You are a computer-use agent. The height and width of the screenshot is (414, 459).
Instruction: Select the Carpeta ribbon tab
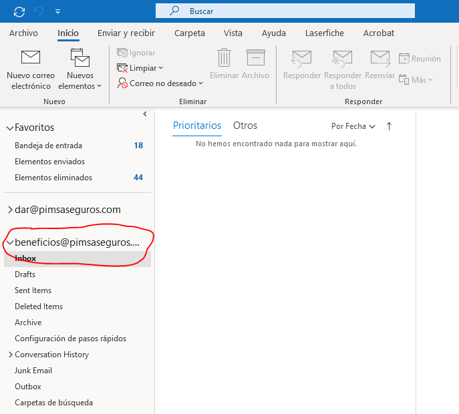point(190,33)
